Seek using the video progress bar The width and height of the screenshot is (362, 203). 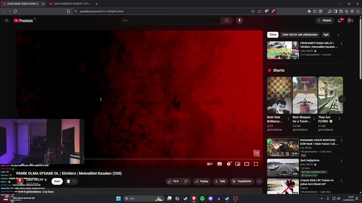click(139, 159)
